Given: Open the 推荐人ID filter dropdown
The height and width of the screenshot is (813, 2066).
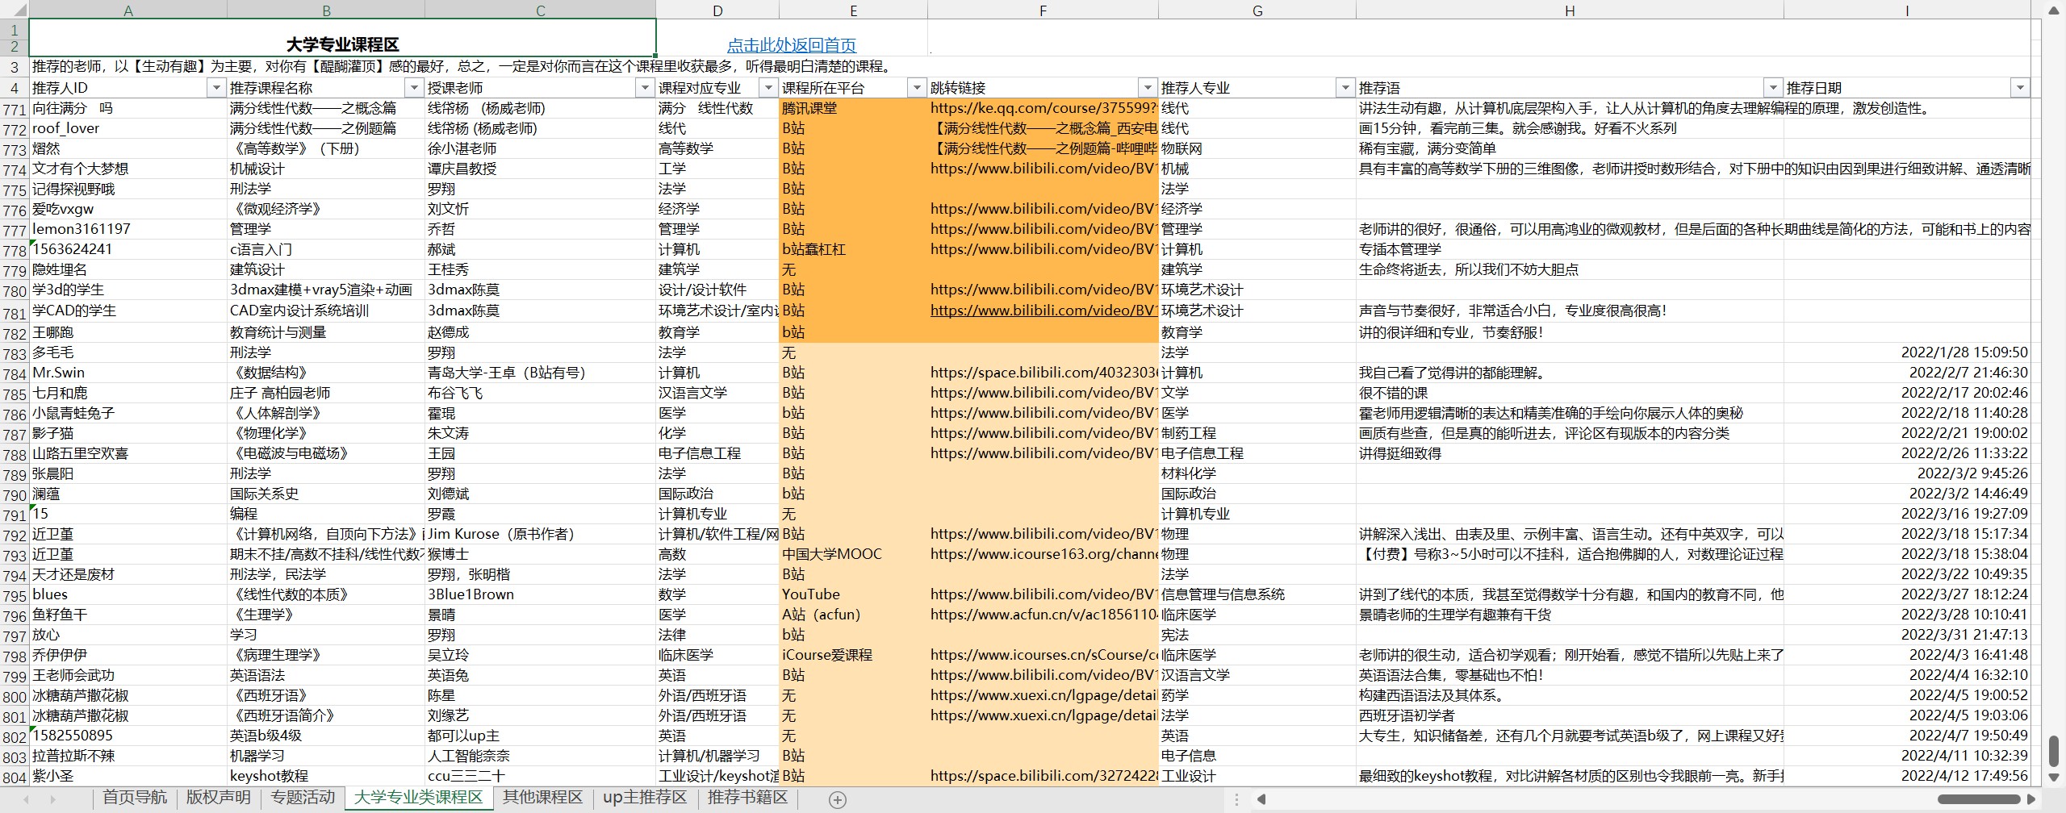Looking at the screenshot, I should [x=215, y=88].
